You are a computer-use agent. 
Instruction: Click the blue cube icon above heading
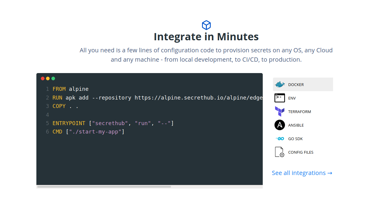click(206, 25)
